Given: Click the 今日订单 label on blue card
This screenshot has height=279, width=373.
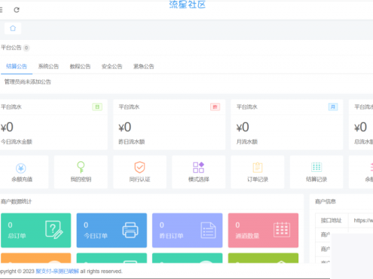Looking at the screenshot, I should [x=96, y=236].
